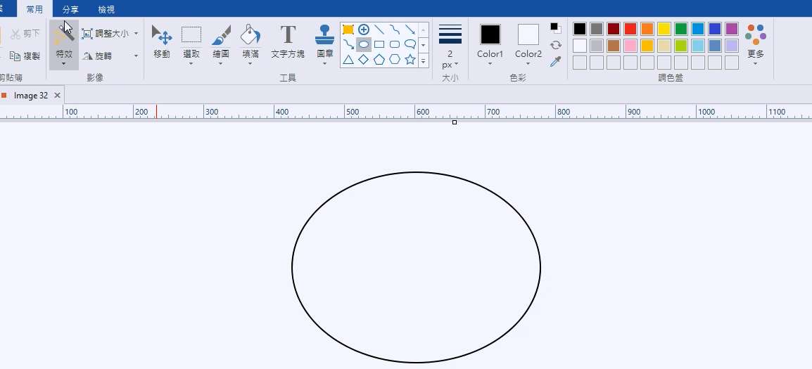
Task: Pick the brown palette swatch
Action: point(614,46)
